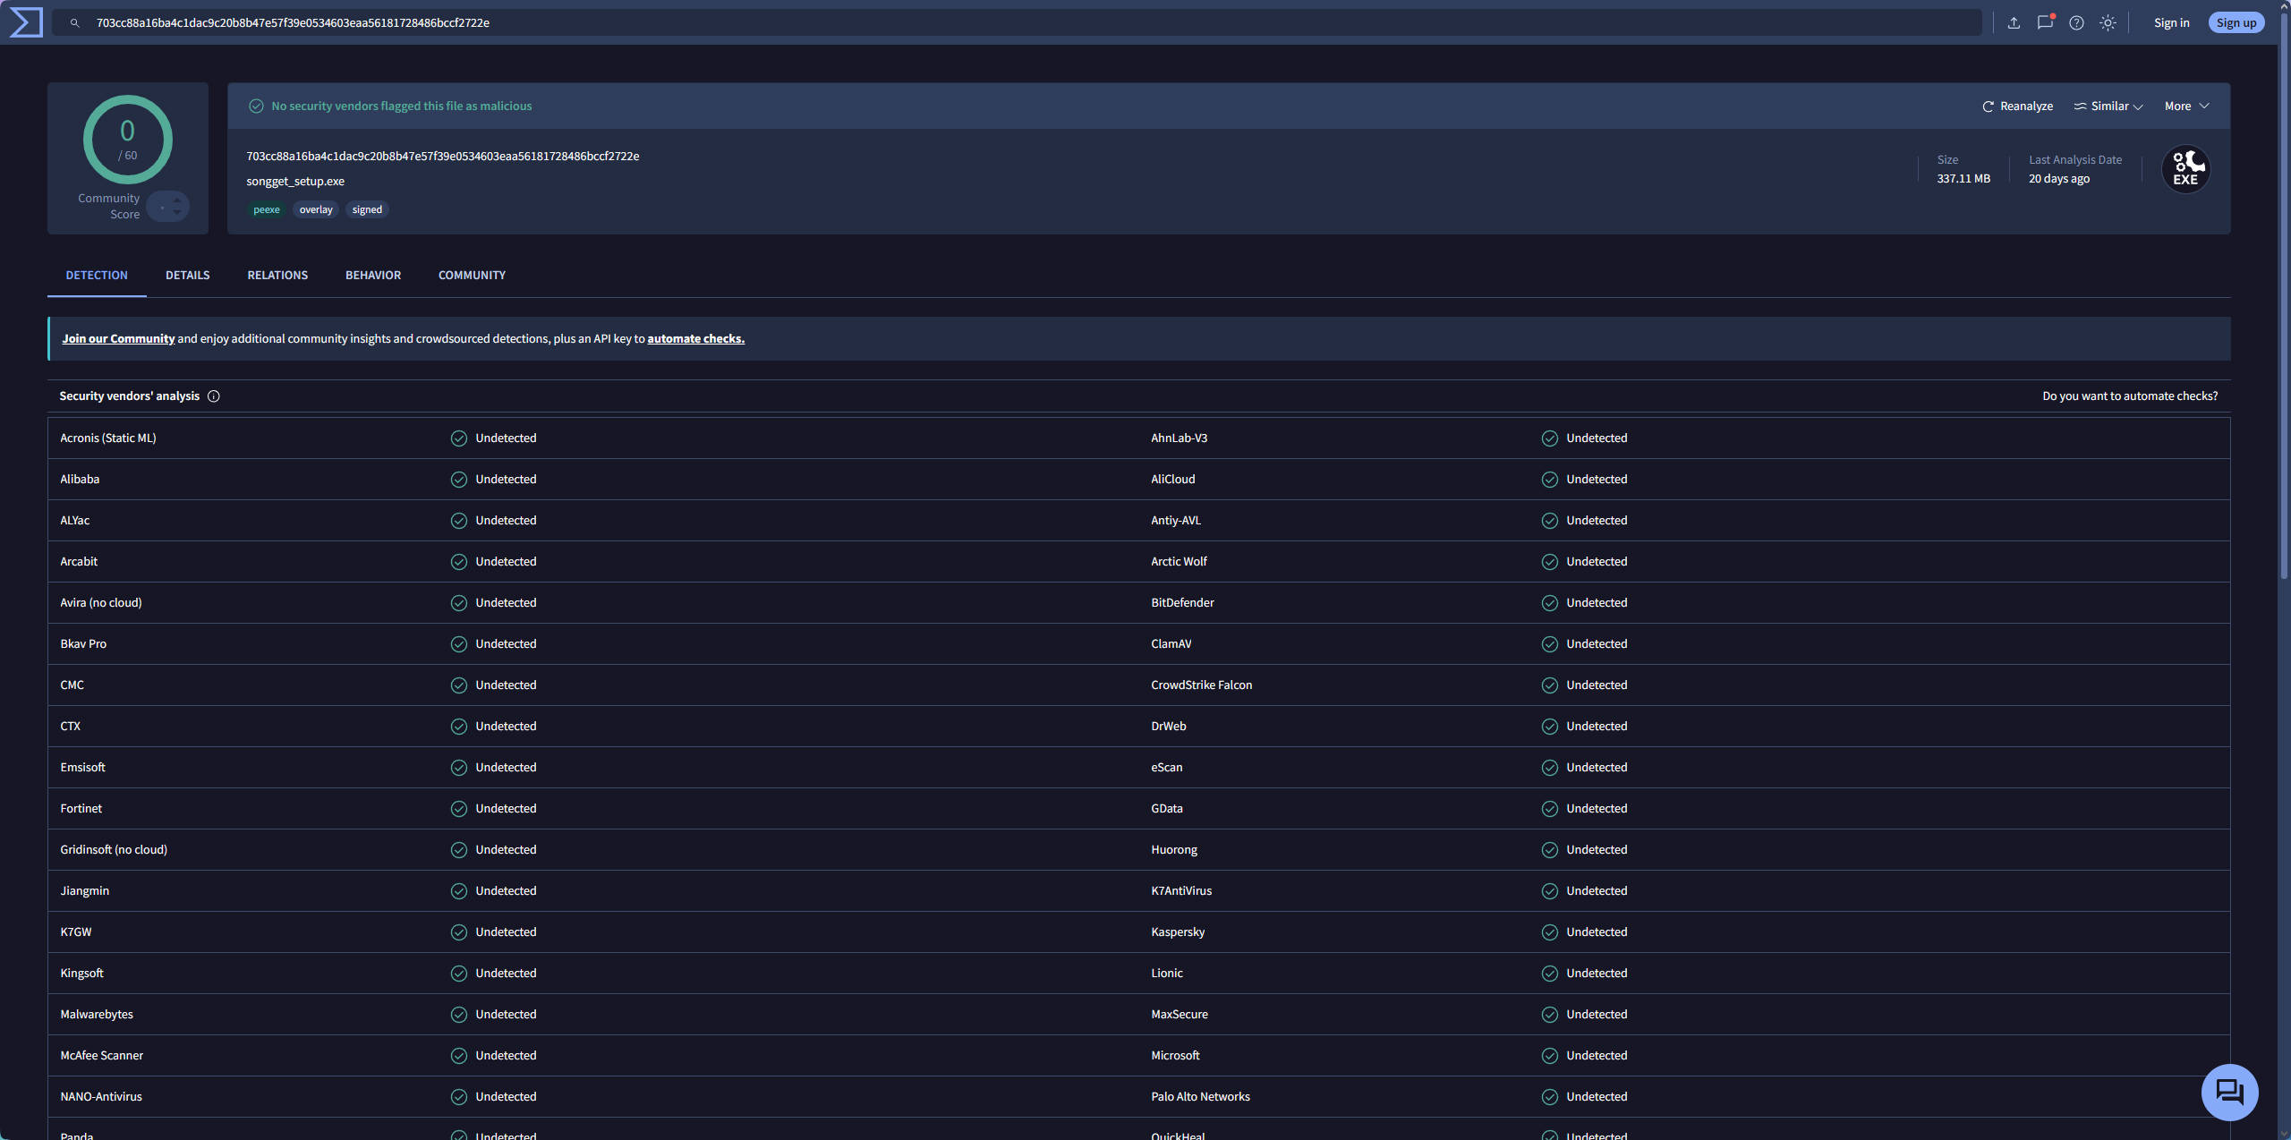Click the check icon in the DrWeb row
The image size is (2291, 1140).
tap(1550, 727)
